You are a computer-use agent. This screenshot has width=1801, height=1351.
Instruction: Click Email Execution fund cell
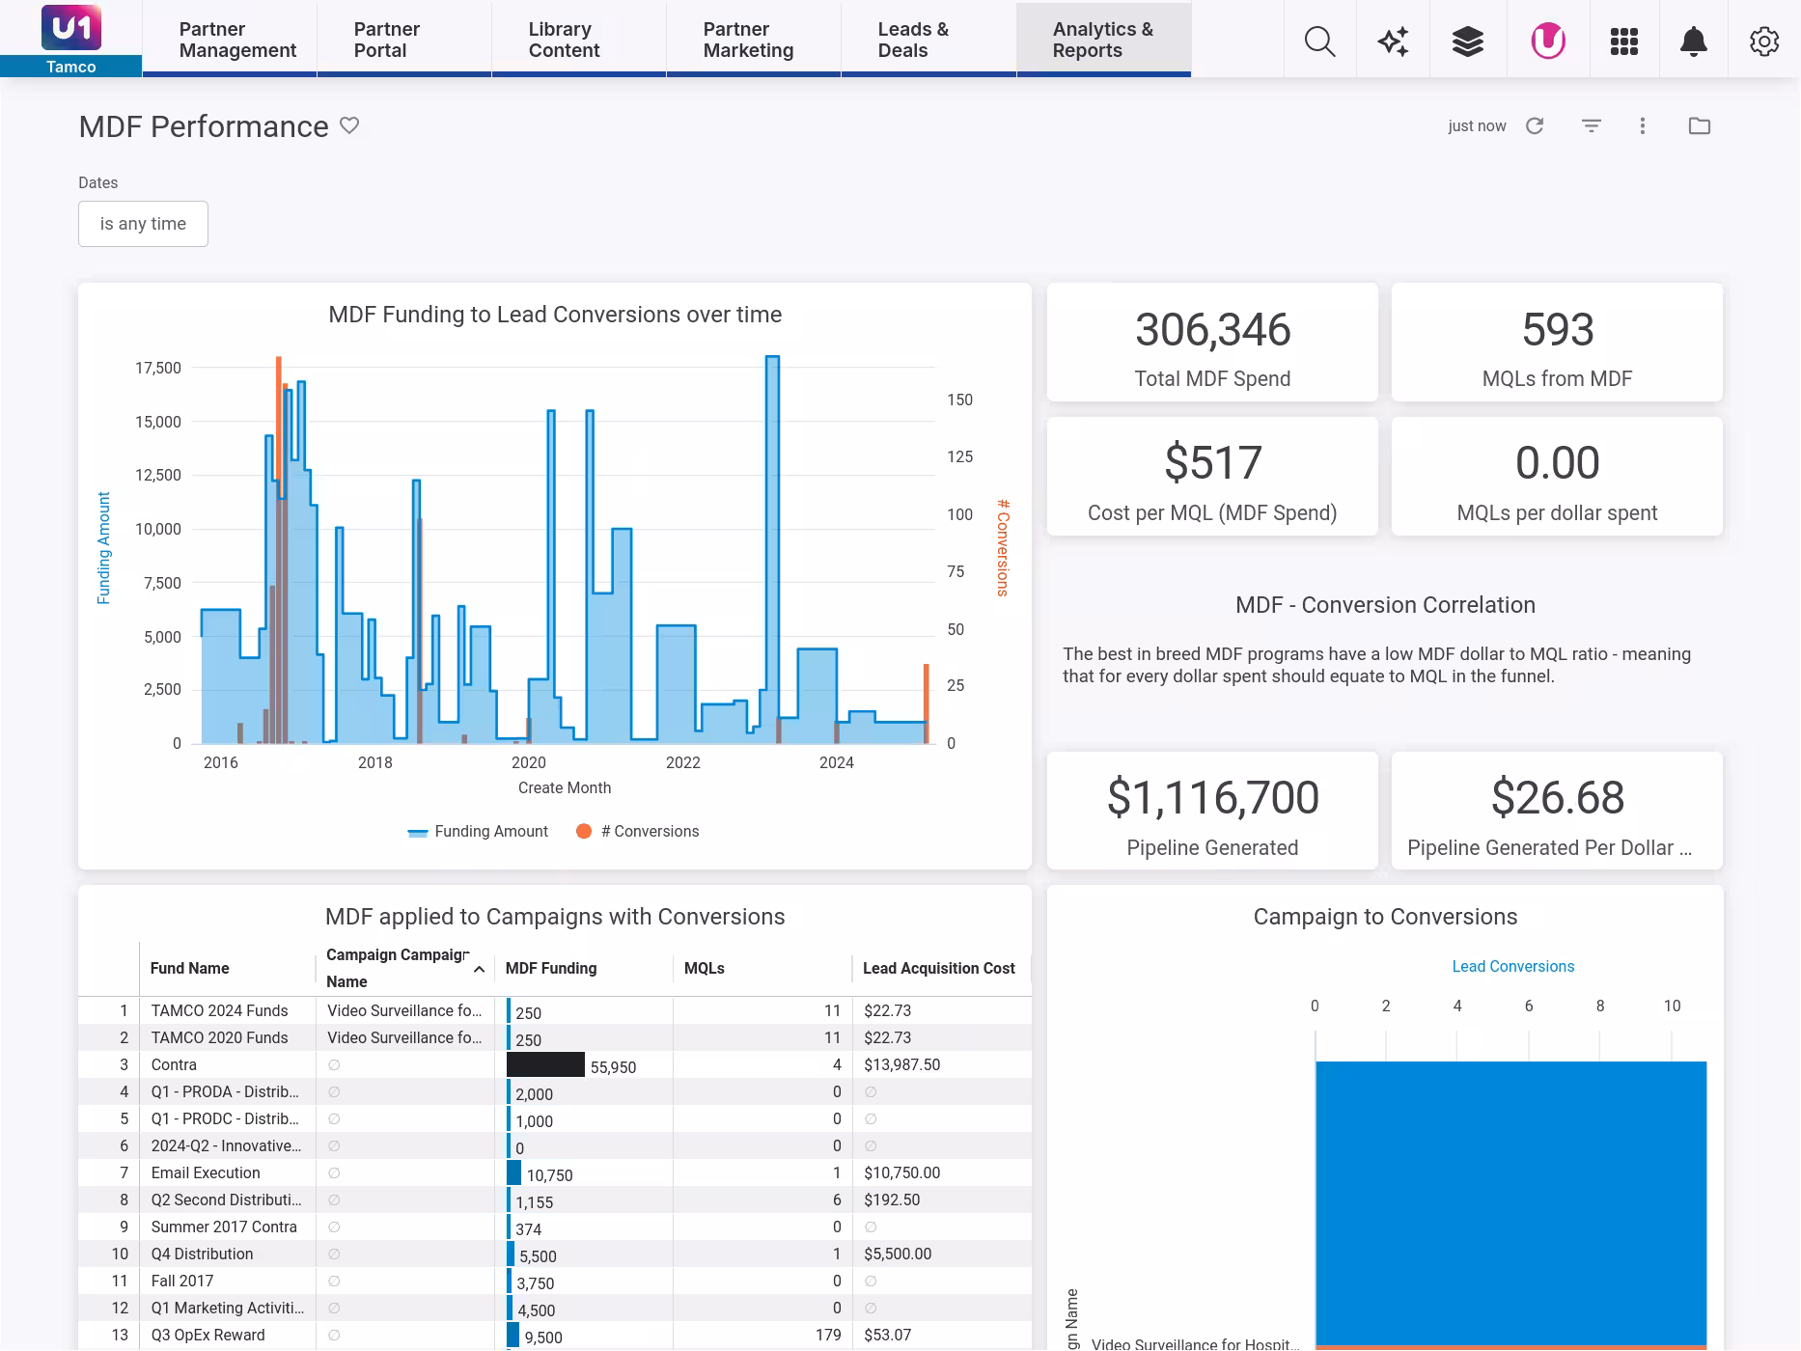click(228, 1172)
